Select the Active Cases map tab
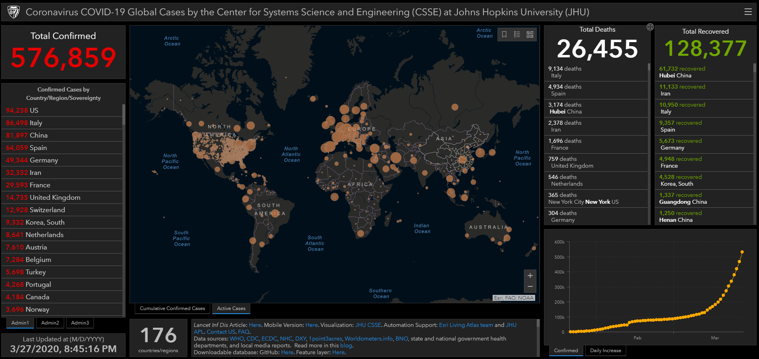The height and width of the screenshot is (359, 759). coord(231,308)
